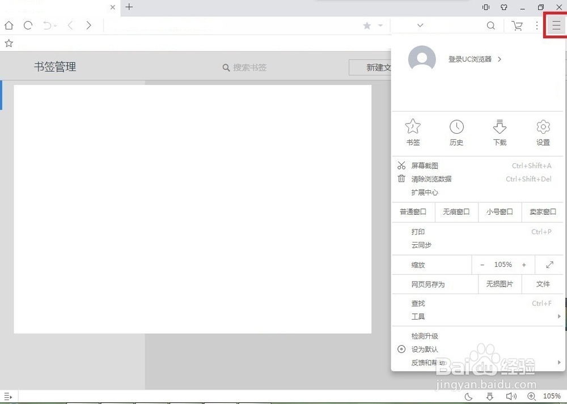
Task: Take a screenshot via the 屏幕截图 scissors icon
Action: click(x=403, y=165)
